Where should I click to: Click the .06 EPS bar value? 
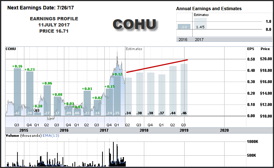[x=77, y=113]
